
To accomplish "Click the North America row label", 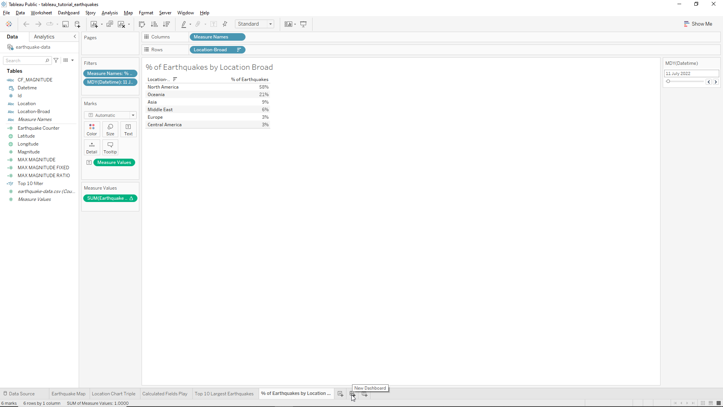I will (x=163, y=87).
